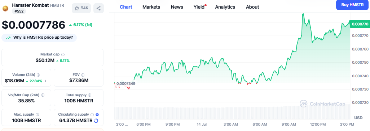Click the Buy HMSTR button
This screenshot has width=370, height=131.
tap(353, 5)
